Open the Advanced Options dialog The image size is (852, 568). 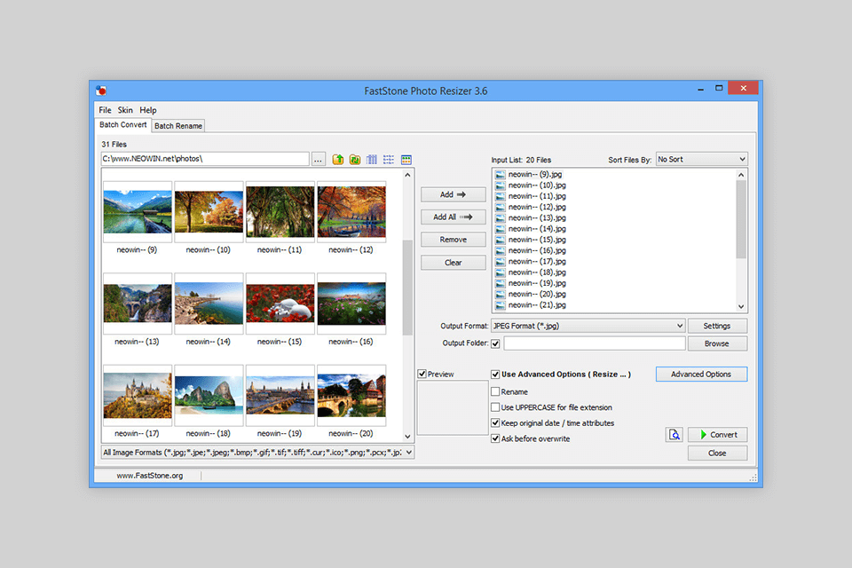point(701,374)
